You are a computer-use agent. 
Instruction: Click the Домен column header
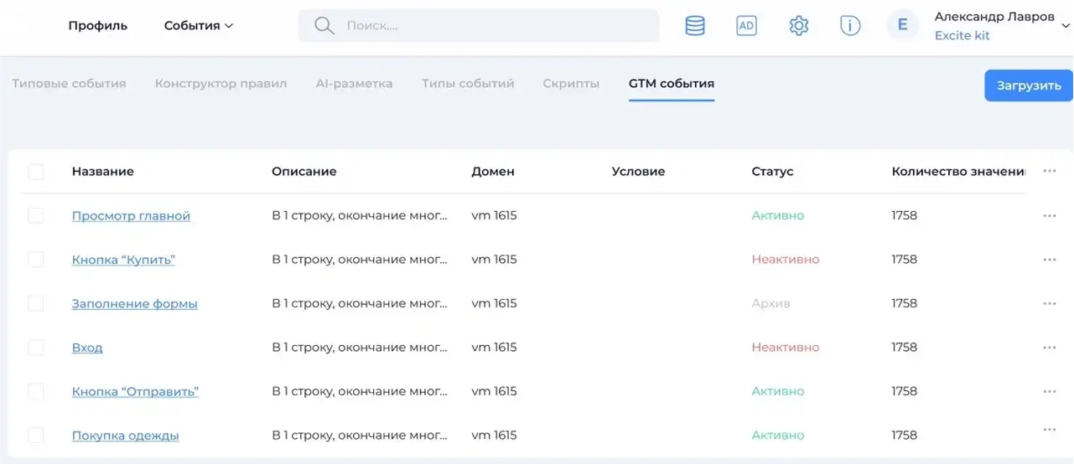[493, 172]
